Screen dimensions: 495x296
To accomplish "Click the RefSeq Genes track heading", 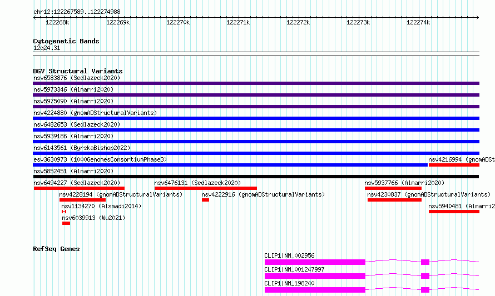I will click(x=56, y=249).
